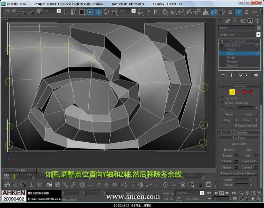The image size is (264, 208).
Task: Open the Modifier List dropdown
Action: coord(258,35)
